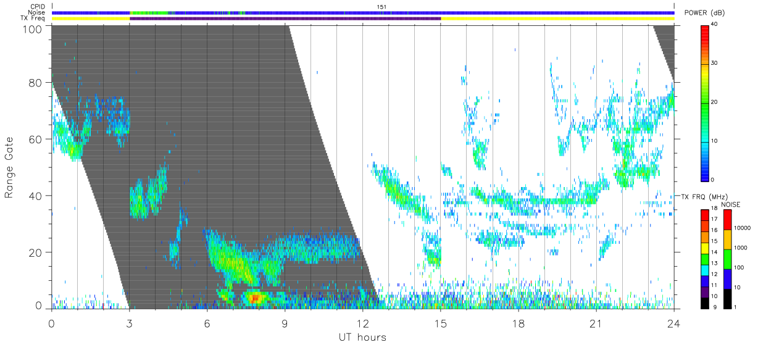Click the 13 label on TX FRQ legend
The height and width of the screenshot is (350, 758).
point(715,264)
